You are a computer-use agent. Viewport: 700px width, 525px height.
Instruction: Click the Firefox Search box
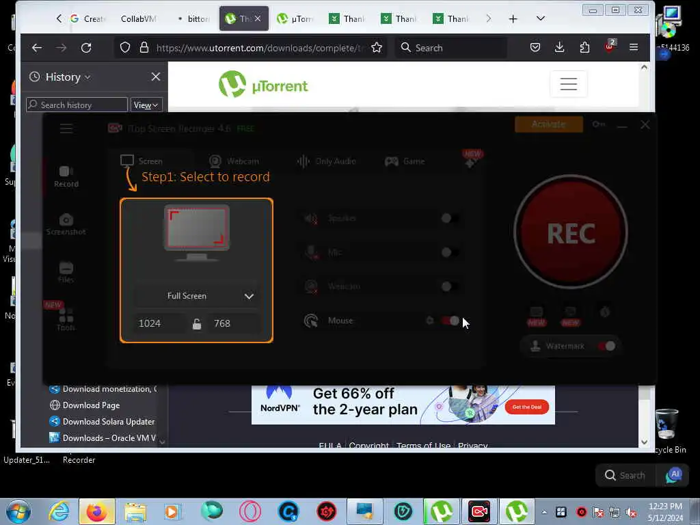pos(451,48)
